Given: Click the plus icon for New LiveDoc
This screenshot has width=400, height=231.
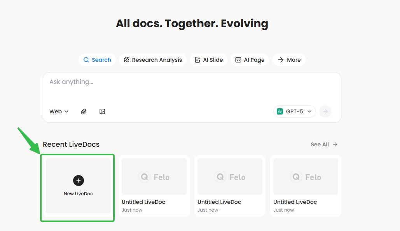Looking at the screenshot, I should click(78, 181).
